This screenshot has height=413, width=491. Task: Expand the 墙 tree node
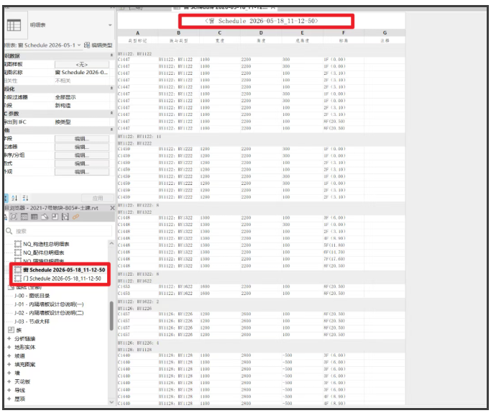tap(9, 373)
